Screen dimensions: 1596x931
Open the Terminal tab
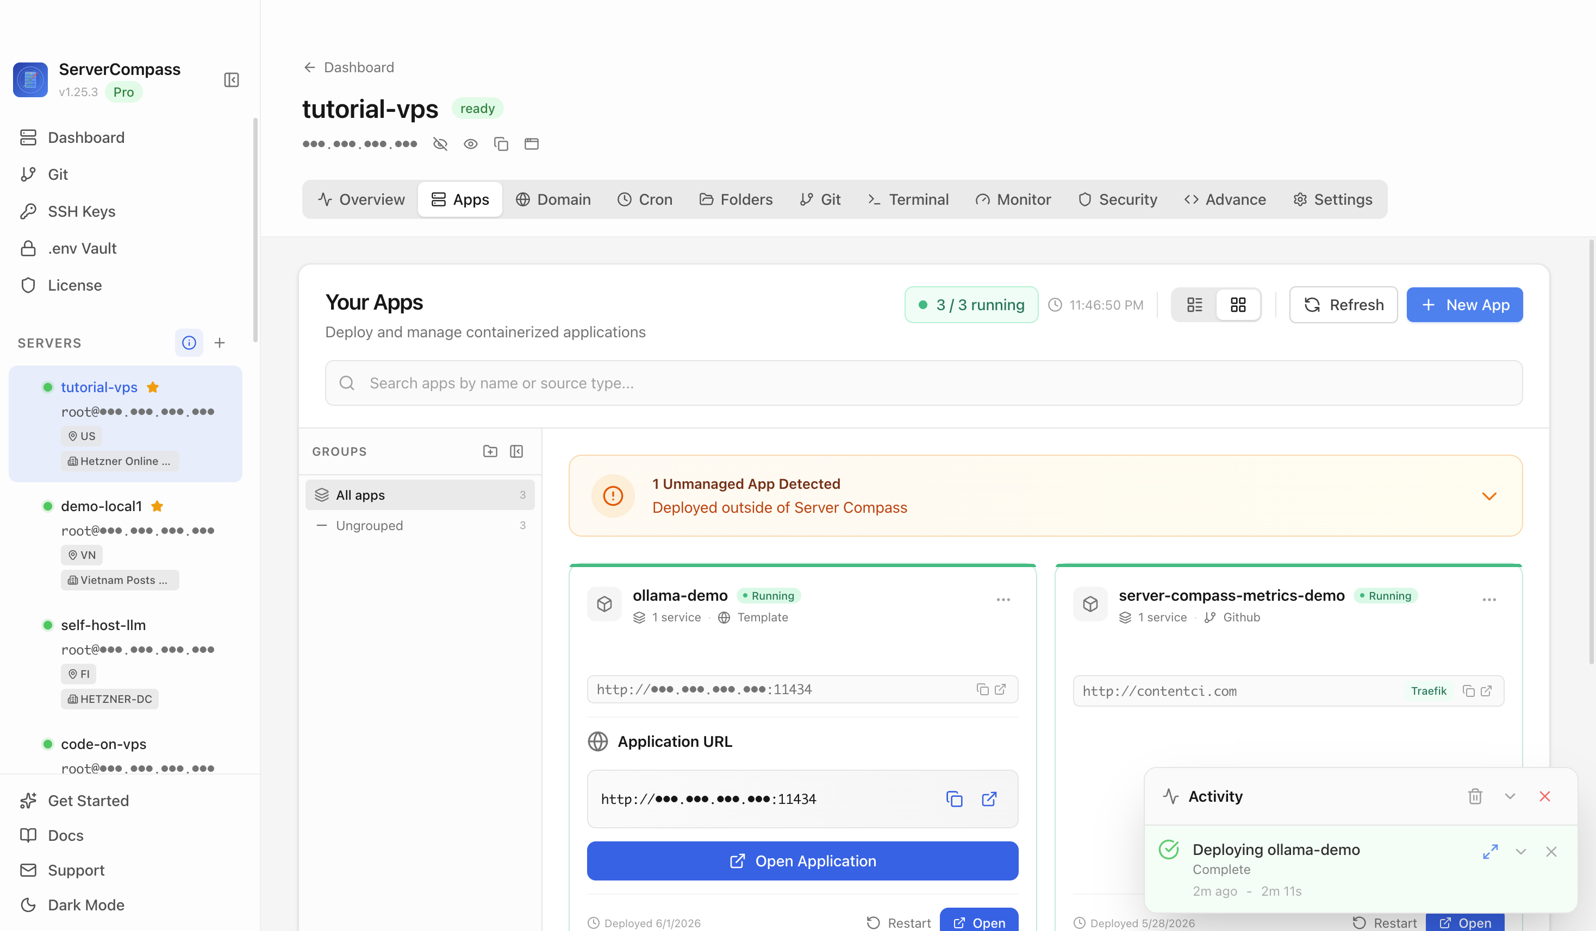908,199
